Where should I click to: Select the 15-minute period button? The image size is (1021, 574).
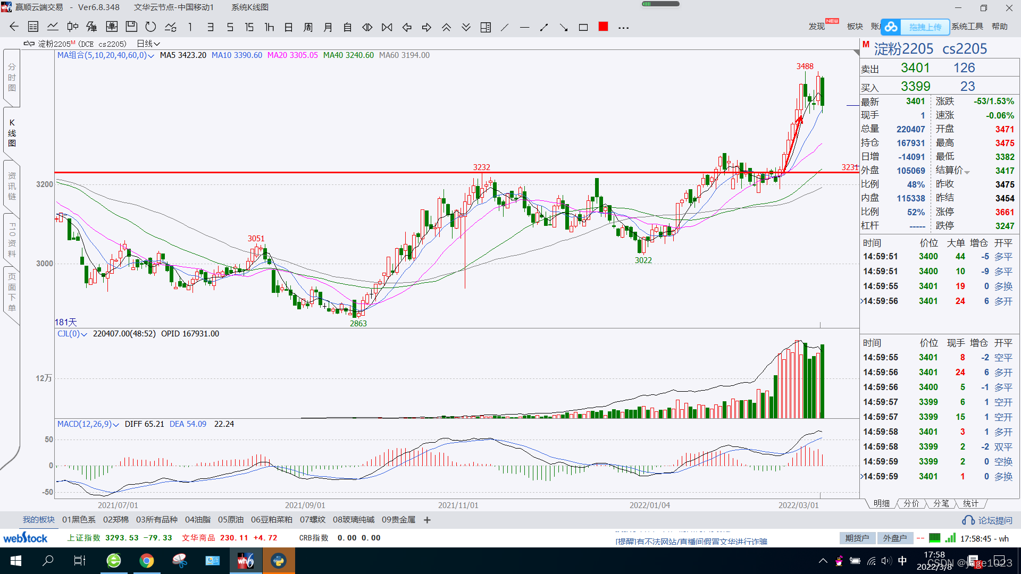pos(249,27)
